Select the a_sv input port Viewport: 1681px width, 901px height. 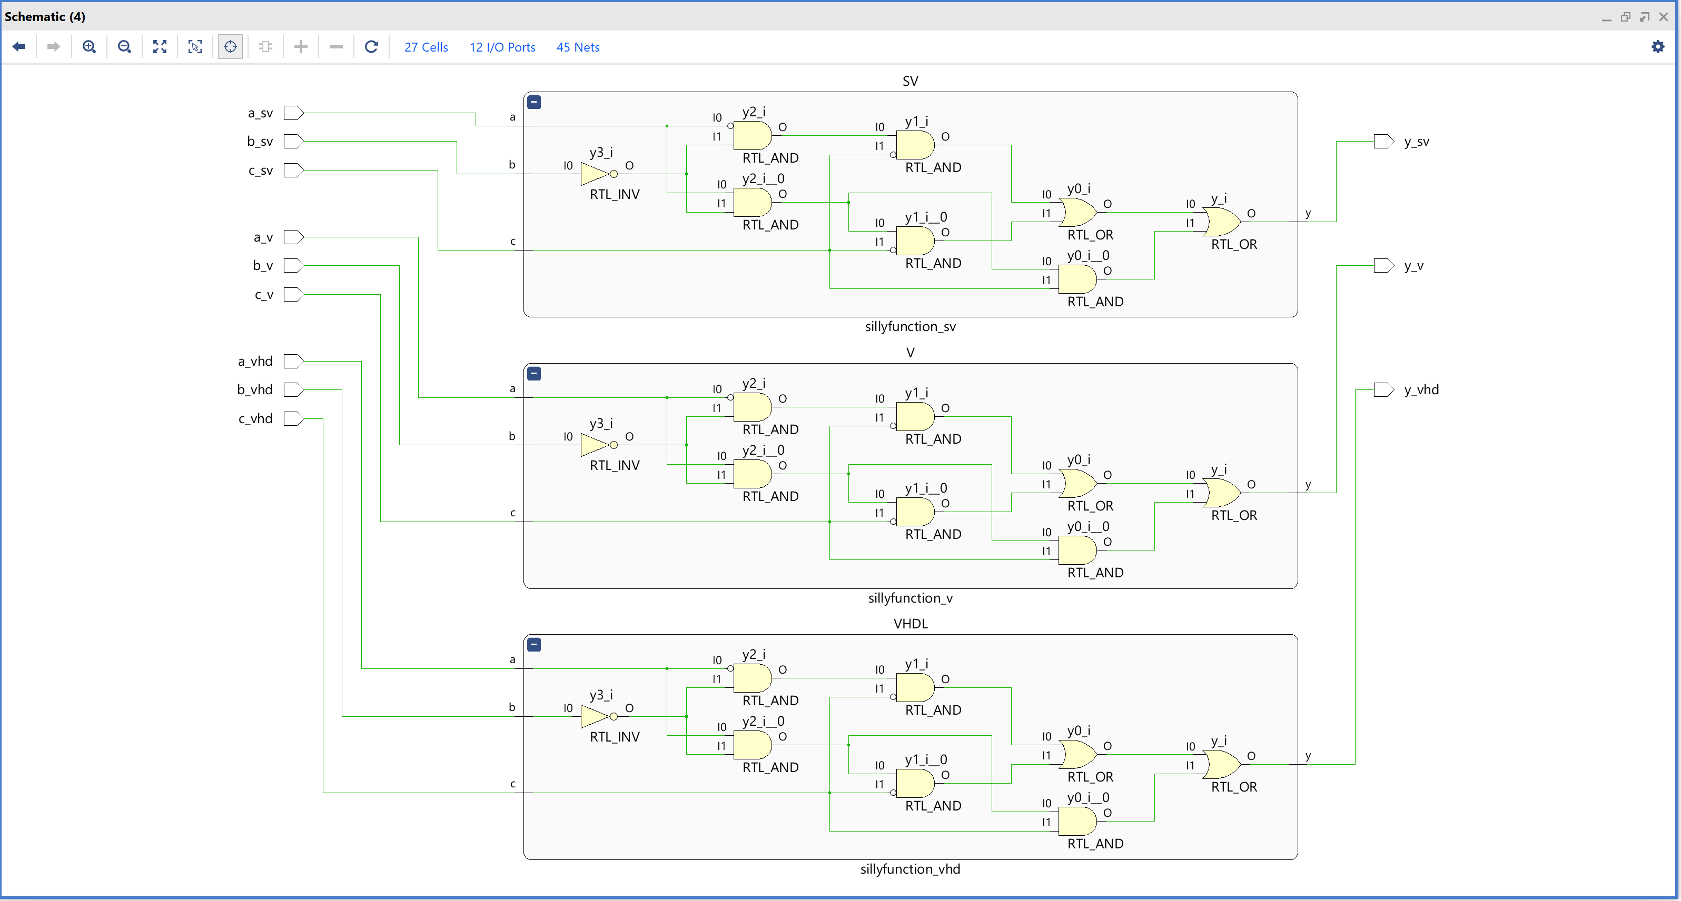coord(294,113)
